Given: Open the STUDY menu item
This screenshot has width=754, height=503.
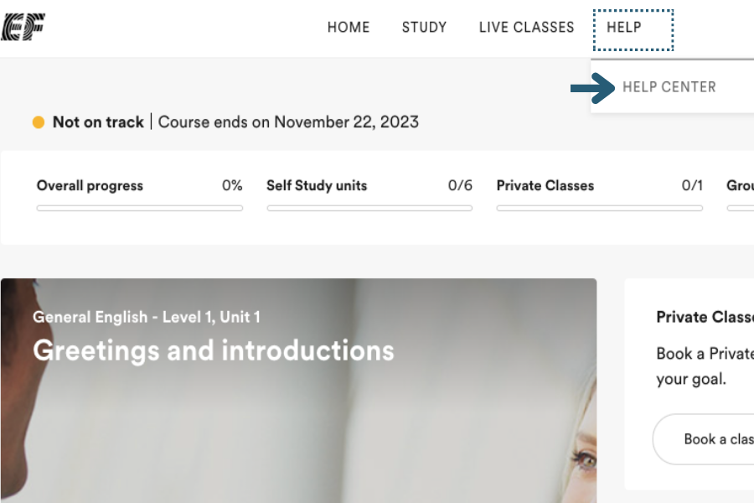Looking at the screenshot, I should coord(424,28).
